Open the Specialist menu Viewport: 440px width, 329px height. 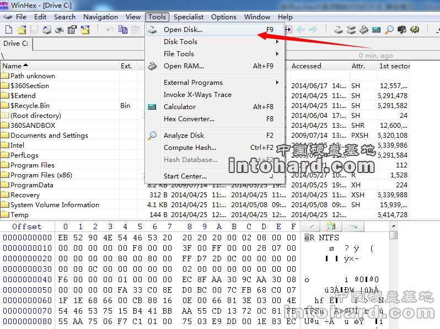(189, 17)
